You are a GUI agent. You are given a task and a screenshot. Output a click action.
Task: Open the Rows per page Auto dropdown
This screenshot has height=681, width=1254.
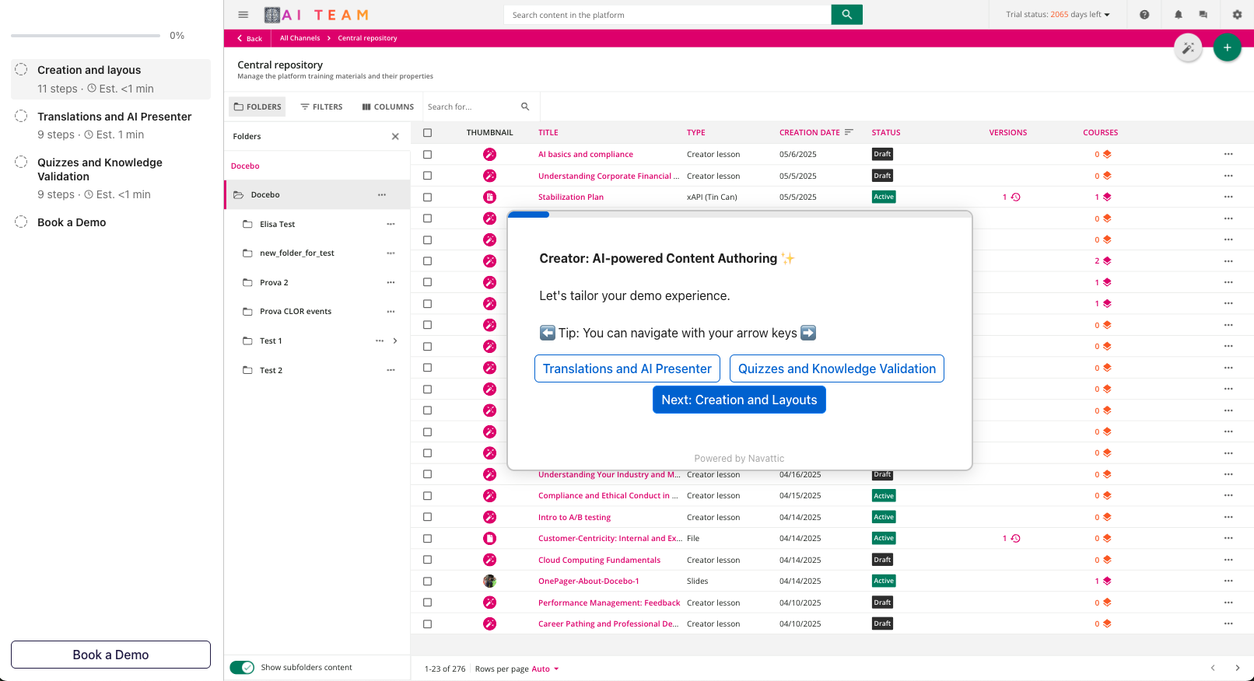(x=545, y=669)
